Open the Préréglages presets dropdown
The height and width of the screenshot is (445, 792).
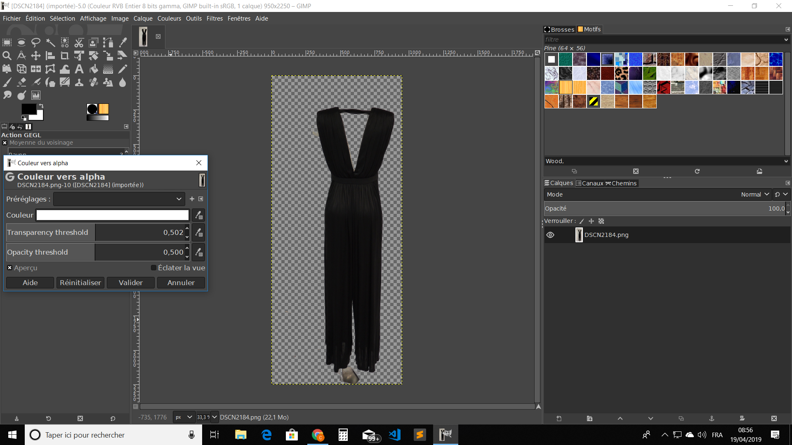click(119, 199)
